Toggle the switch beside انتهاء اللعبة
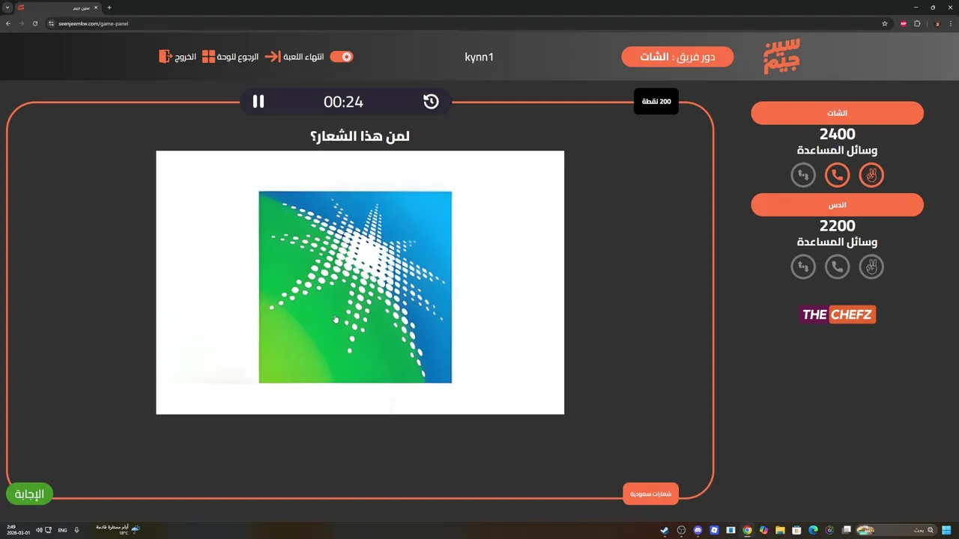 342,57
